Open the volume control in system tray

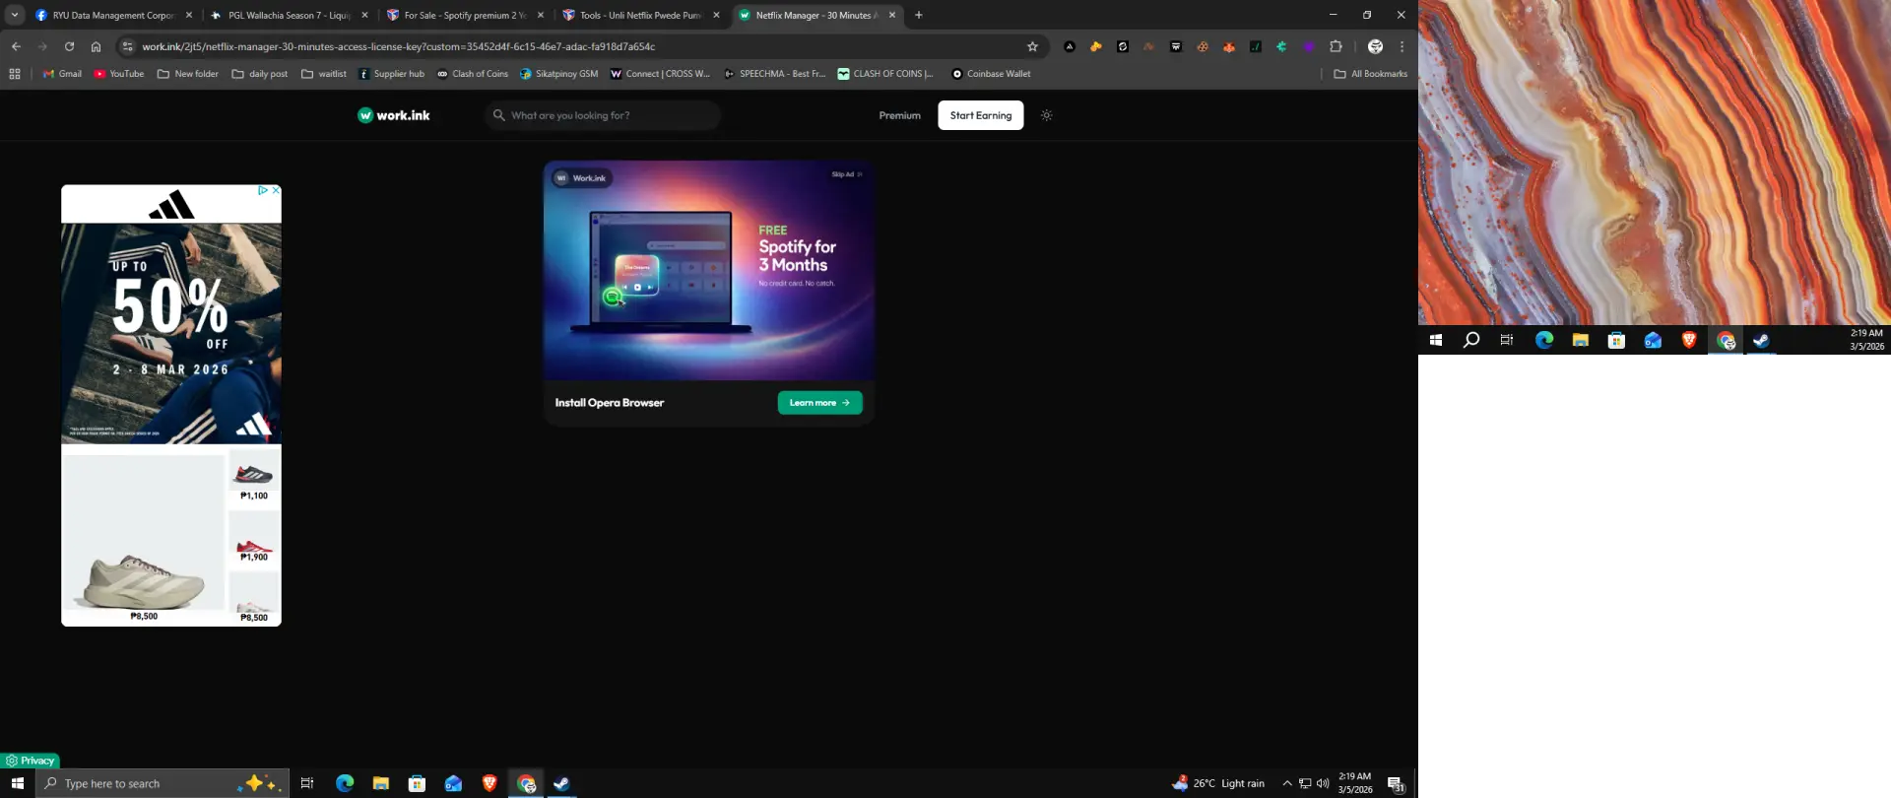pos(1323,783)
